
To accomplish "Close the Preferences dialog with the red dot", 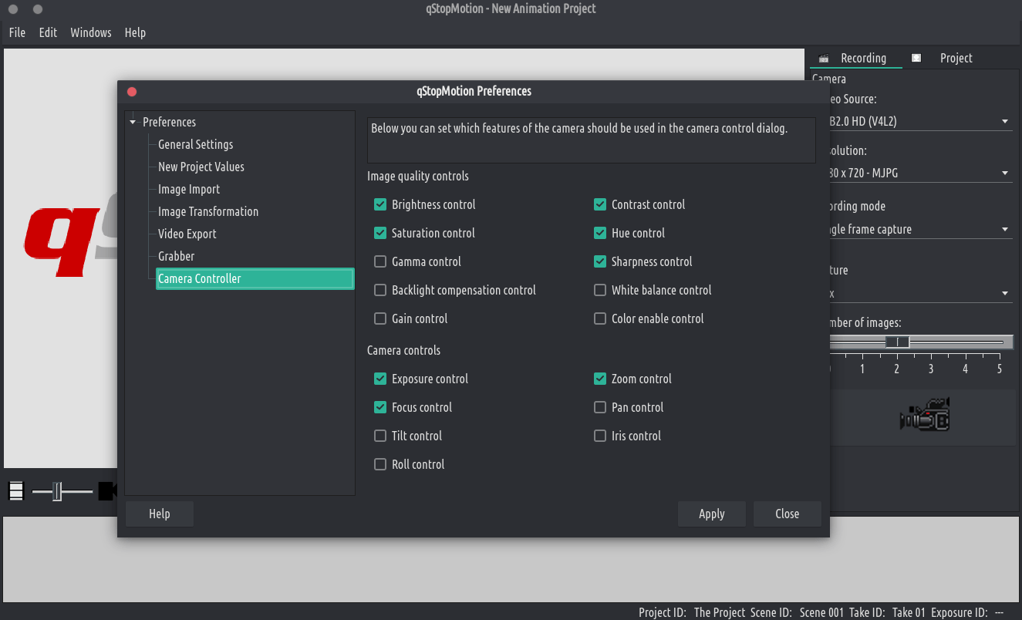I will [x=132, y=91].
